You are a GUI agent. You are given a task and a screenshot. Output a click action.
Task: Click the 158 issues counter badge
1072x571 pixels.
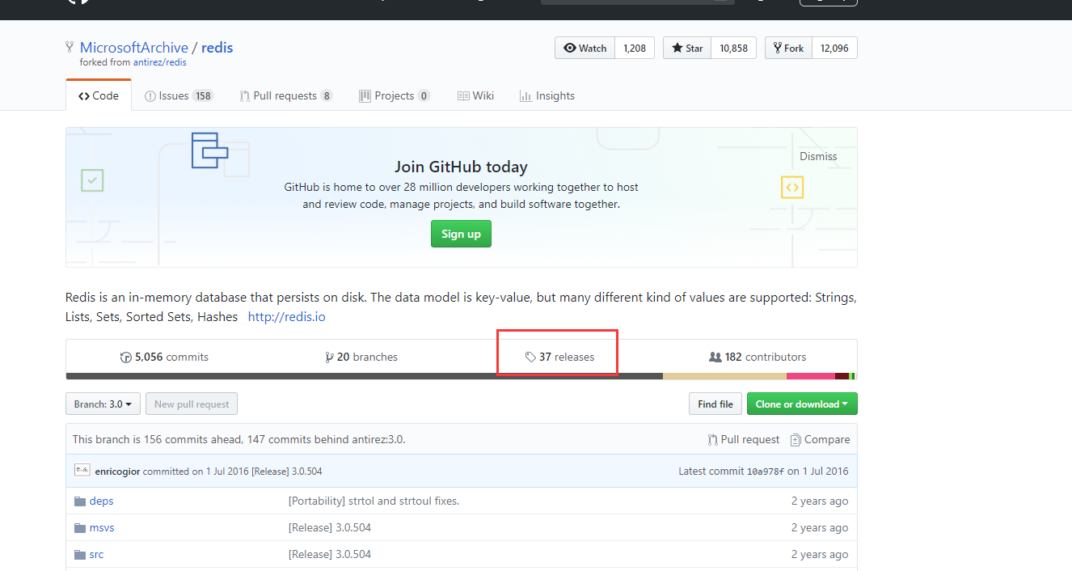pos(203,95)
